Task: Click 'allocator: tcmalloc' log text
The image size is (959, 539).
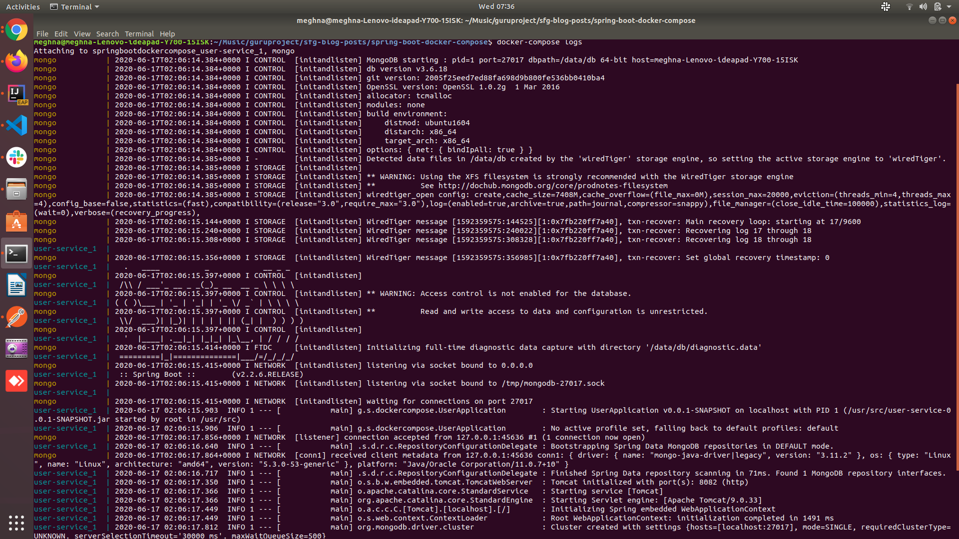Action: tap(409, 96)
